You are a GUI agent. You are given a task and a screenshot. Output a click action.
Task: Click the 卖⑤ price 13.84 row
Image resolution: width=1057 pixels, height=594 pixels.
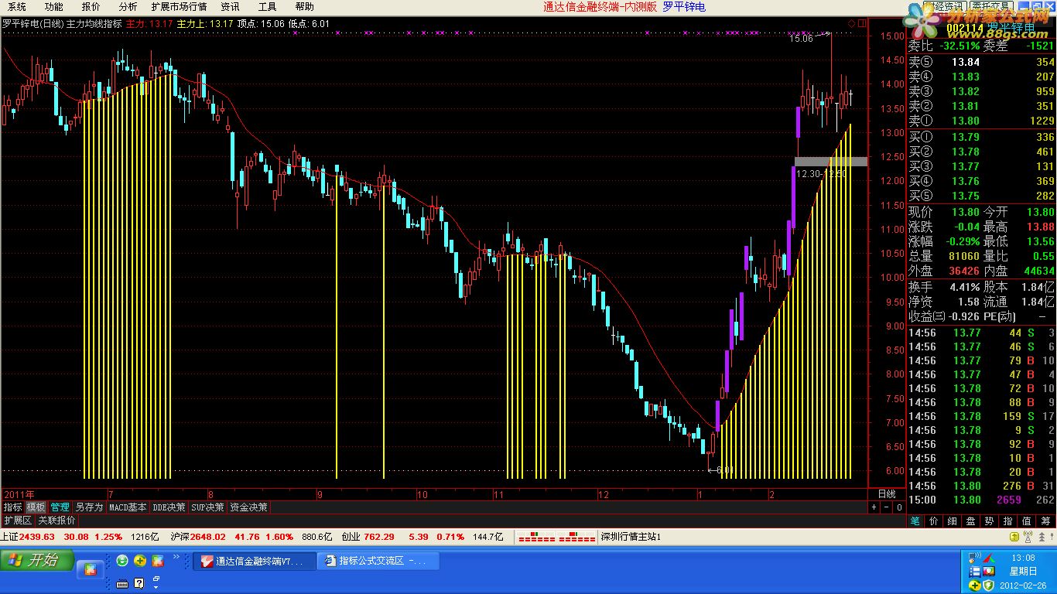[x=981, y=62]
